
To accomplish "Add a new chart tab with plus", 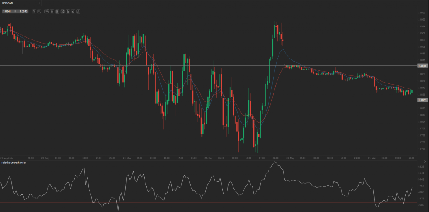I will click(x=39, y=3).
